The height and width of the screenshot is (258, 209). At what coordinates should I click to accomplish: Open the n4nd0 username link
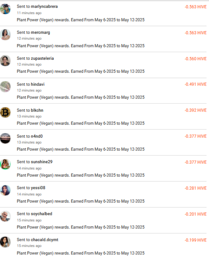37,136
